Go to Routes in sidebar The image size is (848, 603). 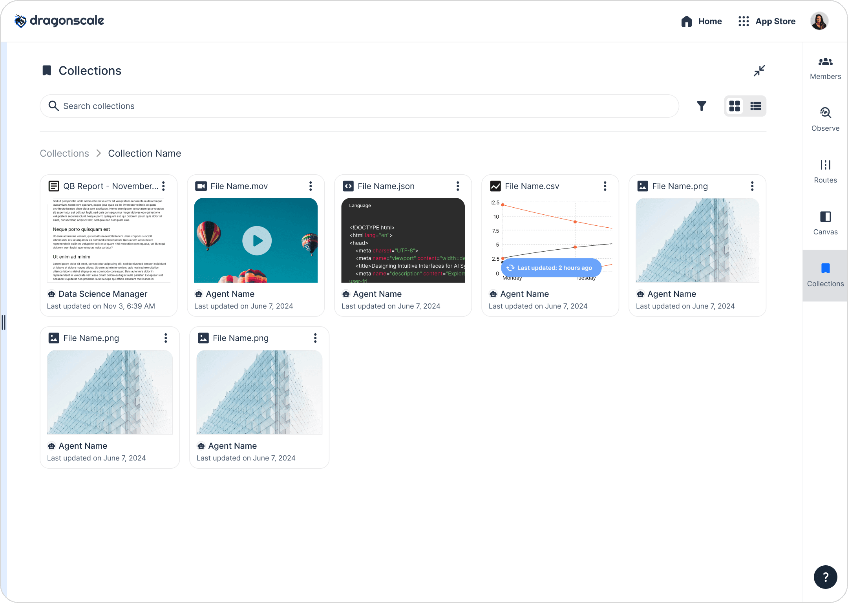coord(825,172)
